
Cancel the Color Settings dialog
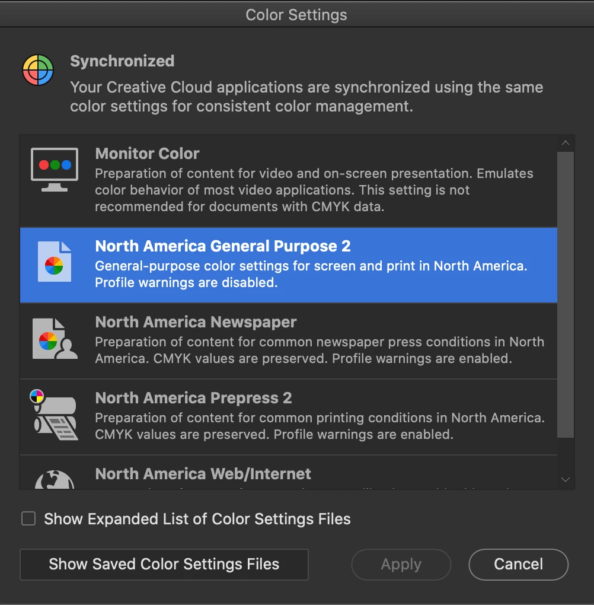coord(518,564)
